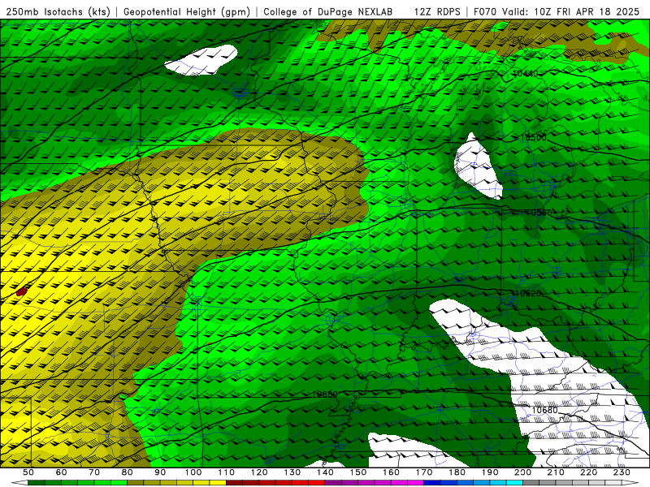Click the 180 value on the color scale
Image resolution: width=650 pixels, height=487 pixels.
tap(457, 472)
